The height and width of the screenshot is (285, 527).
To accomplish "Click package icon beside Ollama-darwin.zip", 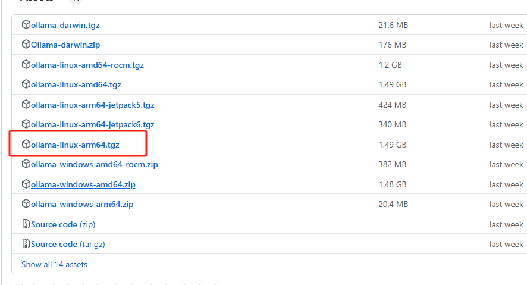I will pos(26,45).
